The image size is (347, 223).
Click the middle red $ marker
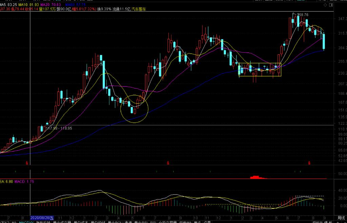(168, 163)
